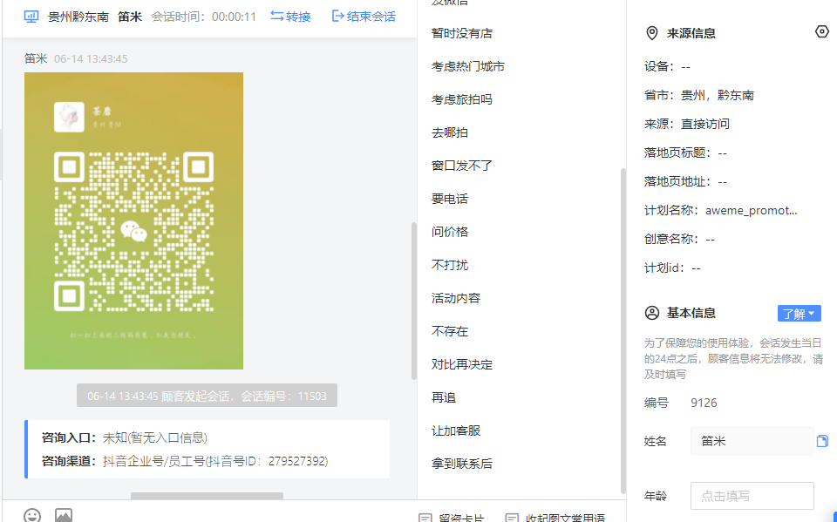Collapse quick phrases via 收起图文常用语
The width and height of the screenshot is (837, 522).
point(555,519)
